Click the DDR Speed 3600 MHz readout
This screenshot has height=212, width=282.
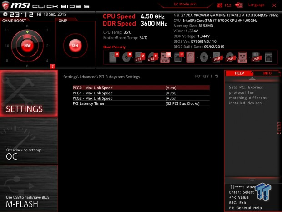pos(135,23)
